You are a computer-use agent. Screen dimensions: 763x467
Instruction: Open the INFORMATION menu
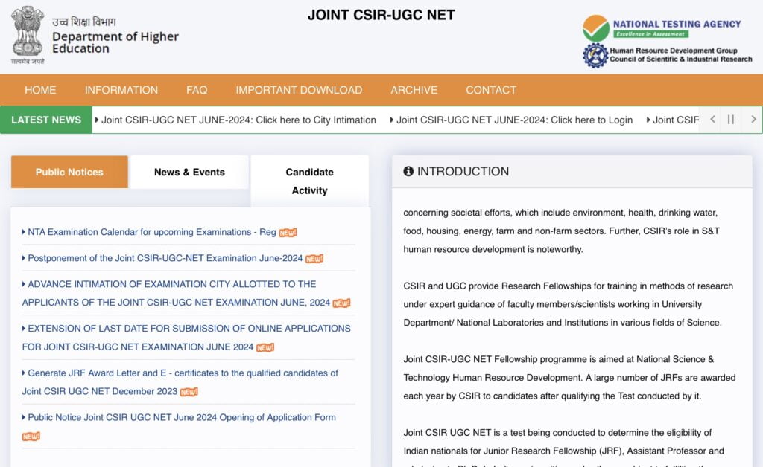(121, 90)
